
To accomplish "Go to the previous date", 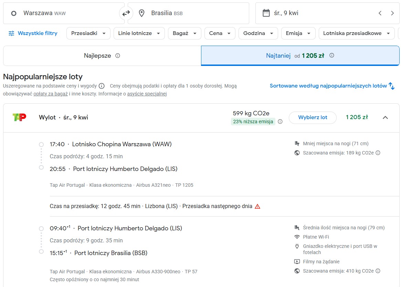I will [x=380, y=13].
